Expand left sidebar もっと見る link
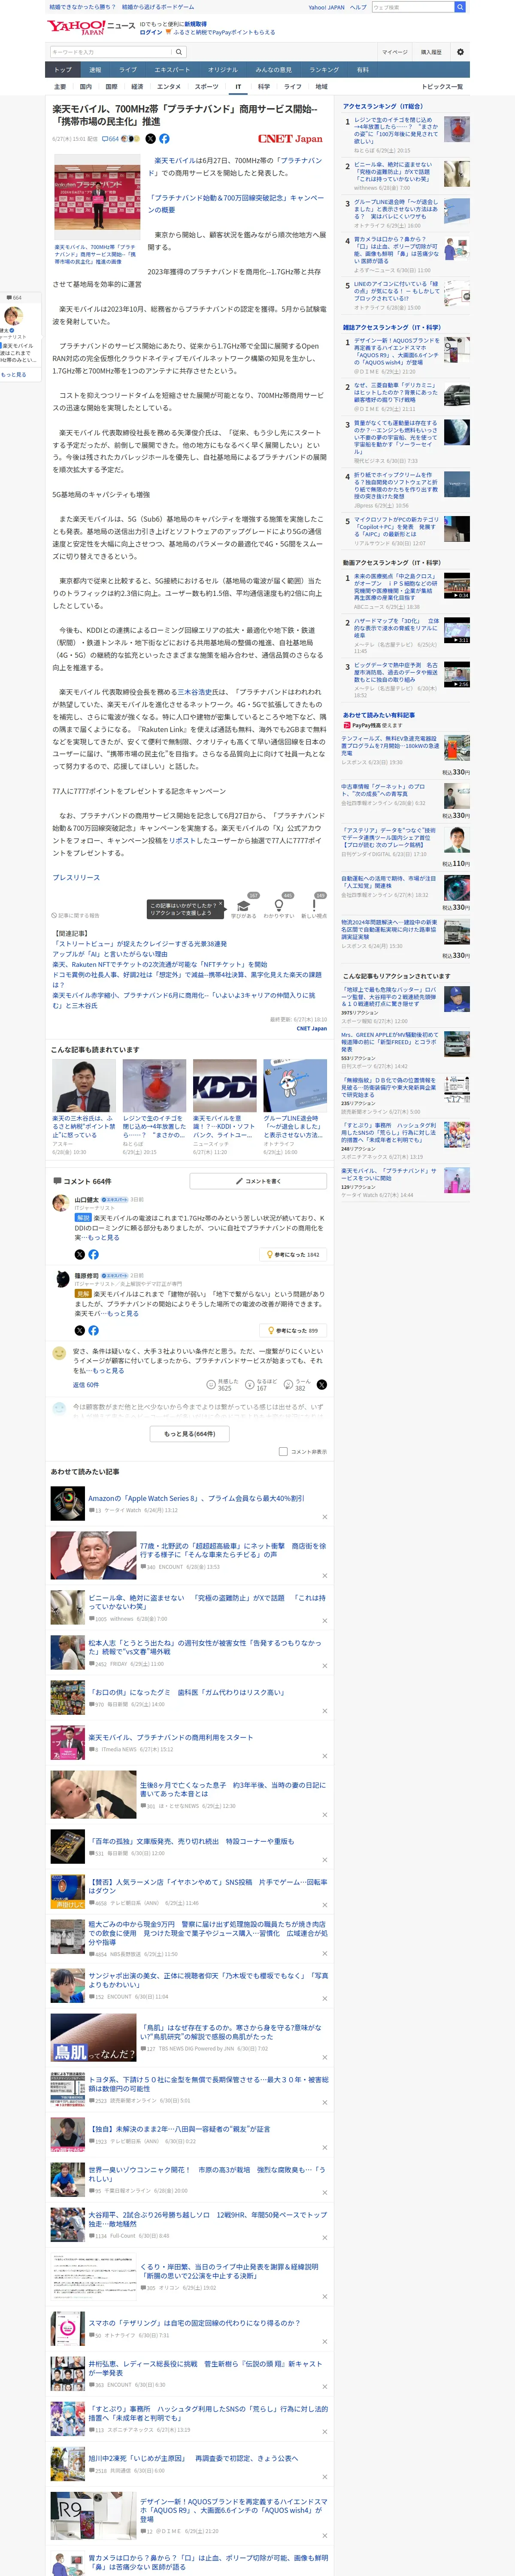 point(13,374)
